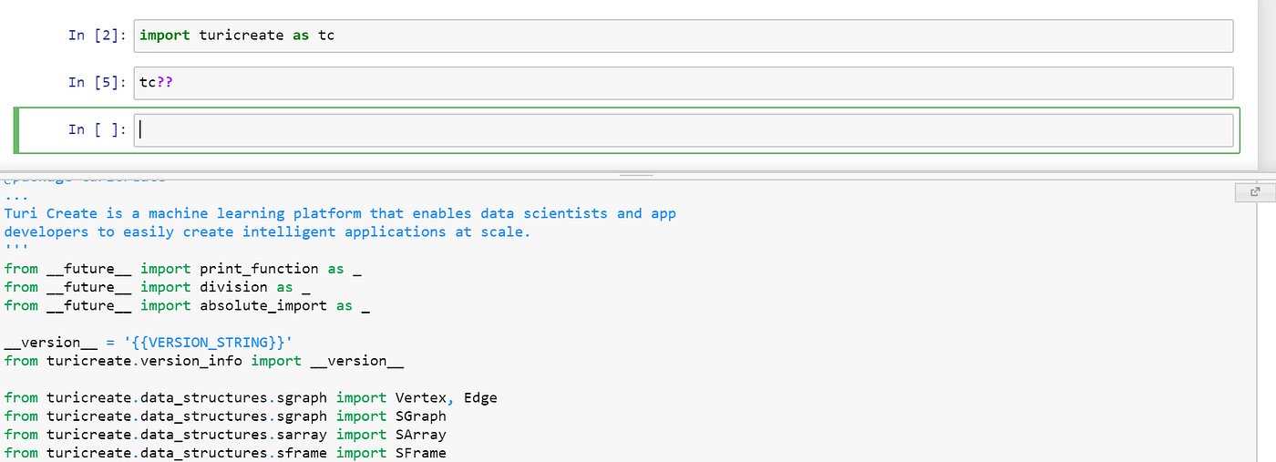Click the 'import SArray' line

[x=225, y=435]
